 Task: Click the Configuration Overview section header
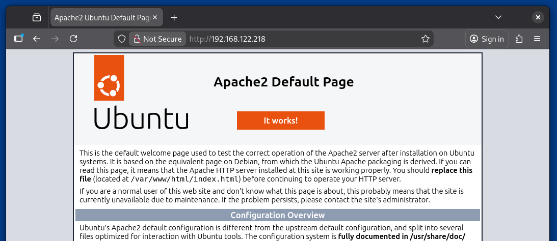(x=278, y=215)
